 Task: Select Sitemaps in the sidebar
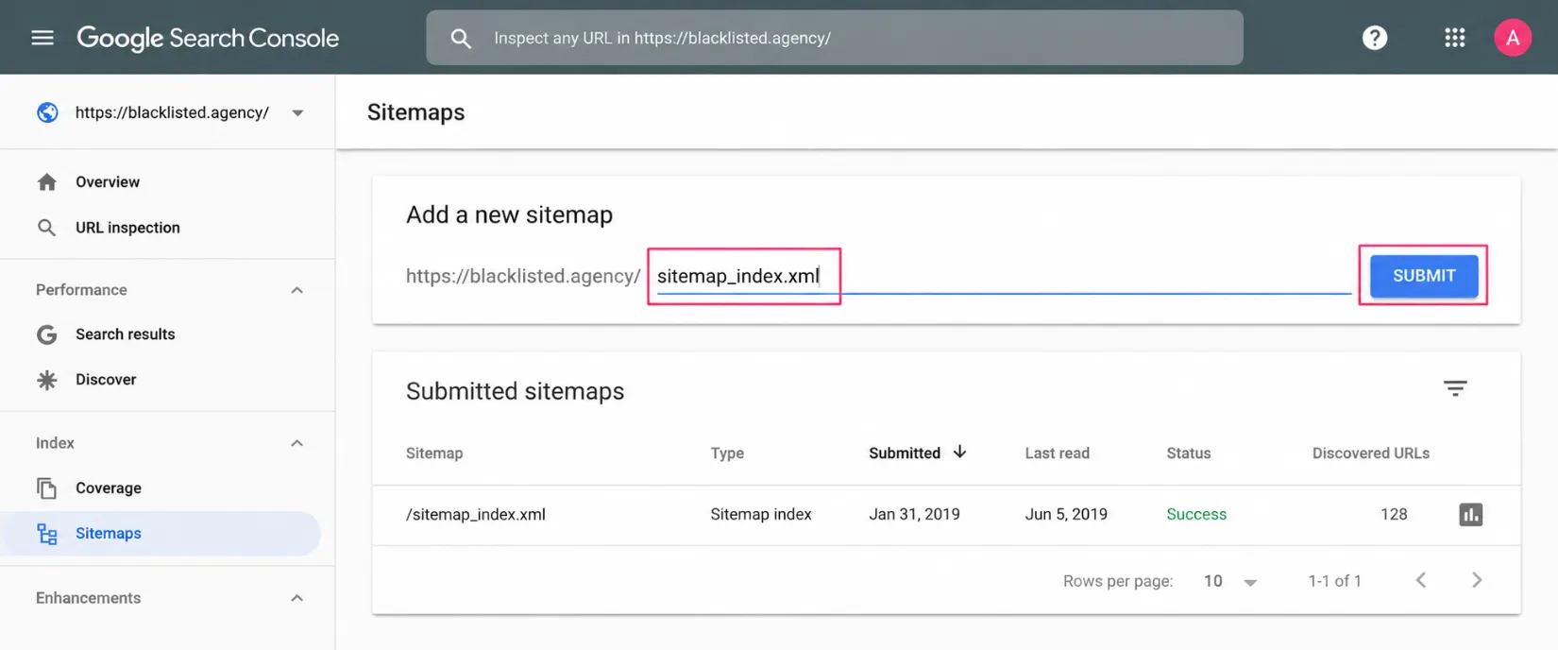161,534
